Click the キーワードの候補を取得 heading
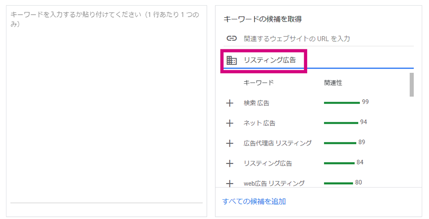The image size is (429, 219). (x=263, y=19)
